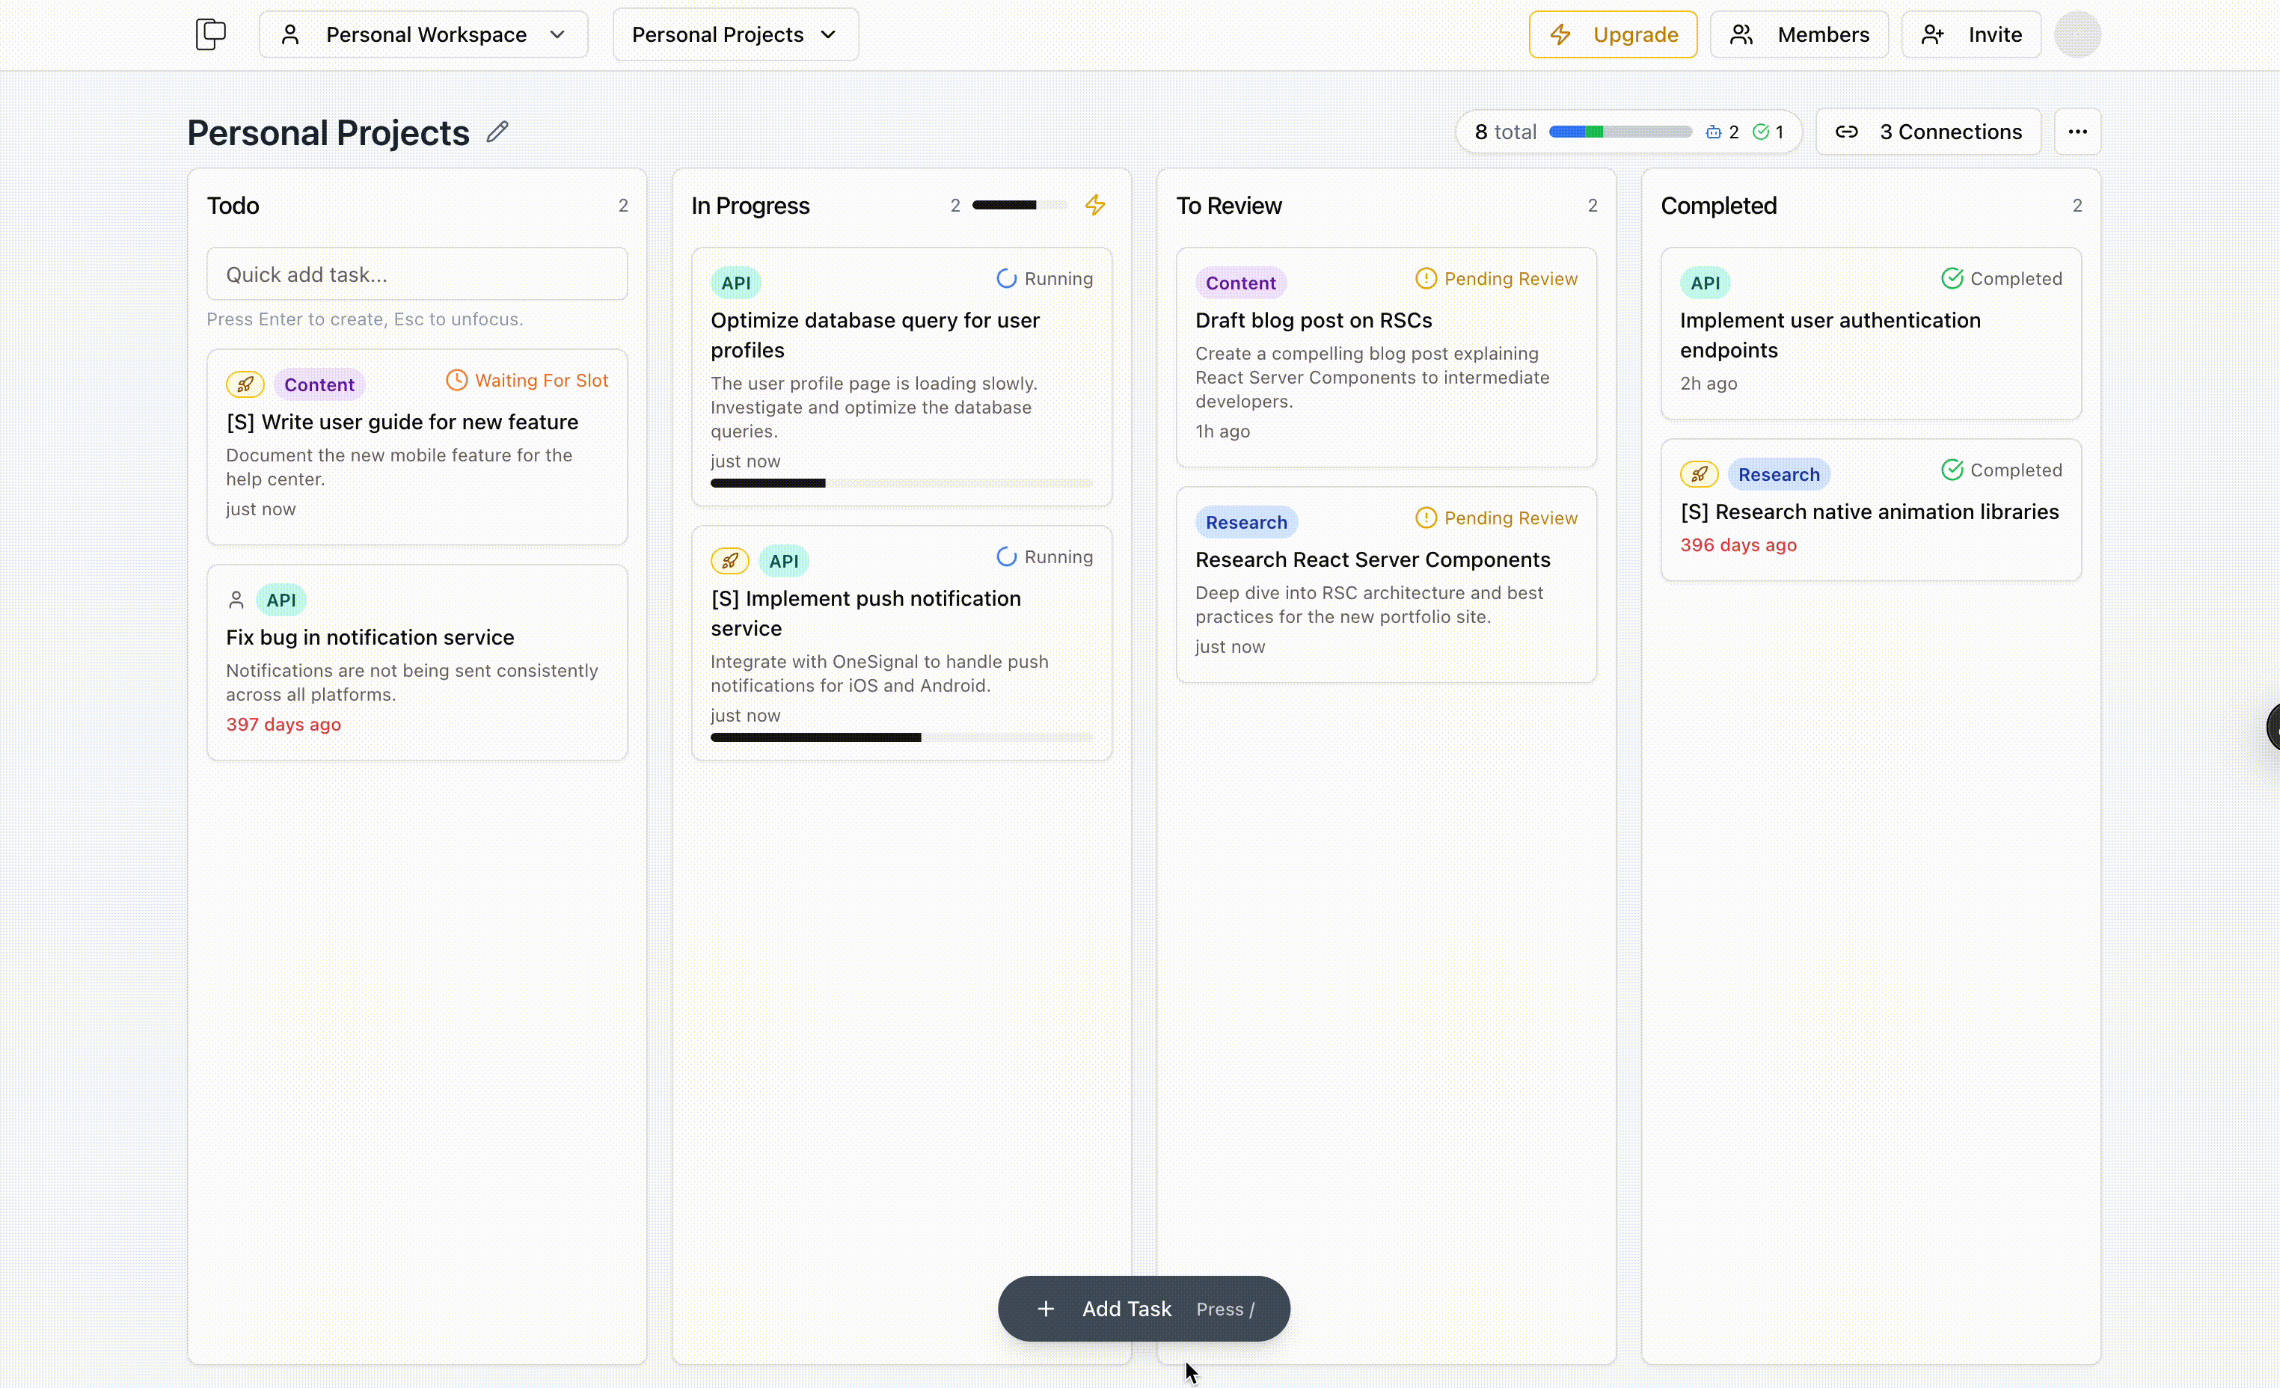Click rocket icon on Write user guide card
The image size is (2280, 1388).
[245, 384]
